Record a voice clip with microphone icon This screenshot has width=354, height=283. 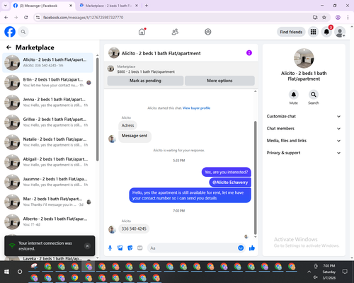point(110,248)
